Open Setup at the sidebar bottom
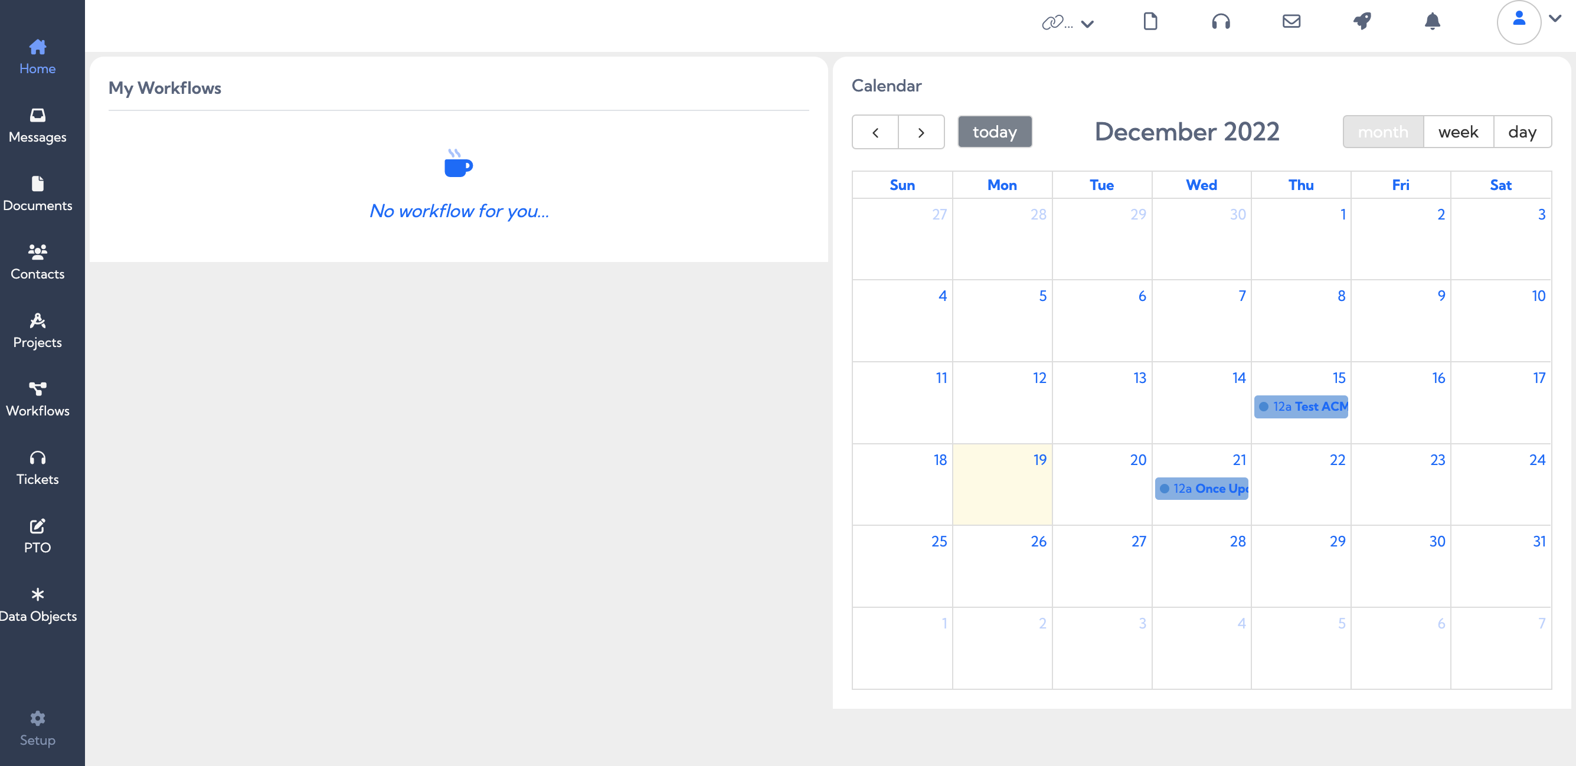Screen dimensions: 1576x766 click(x=37, y=729)
